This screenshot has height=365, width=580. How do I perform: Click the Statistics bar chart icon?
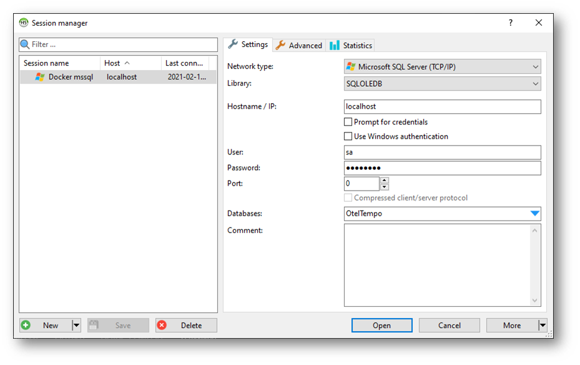[335, 45]
